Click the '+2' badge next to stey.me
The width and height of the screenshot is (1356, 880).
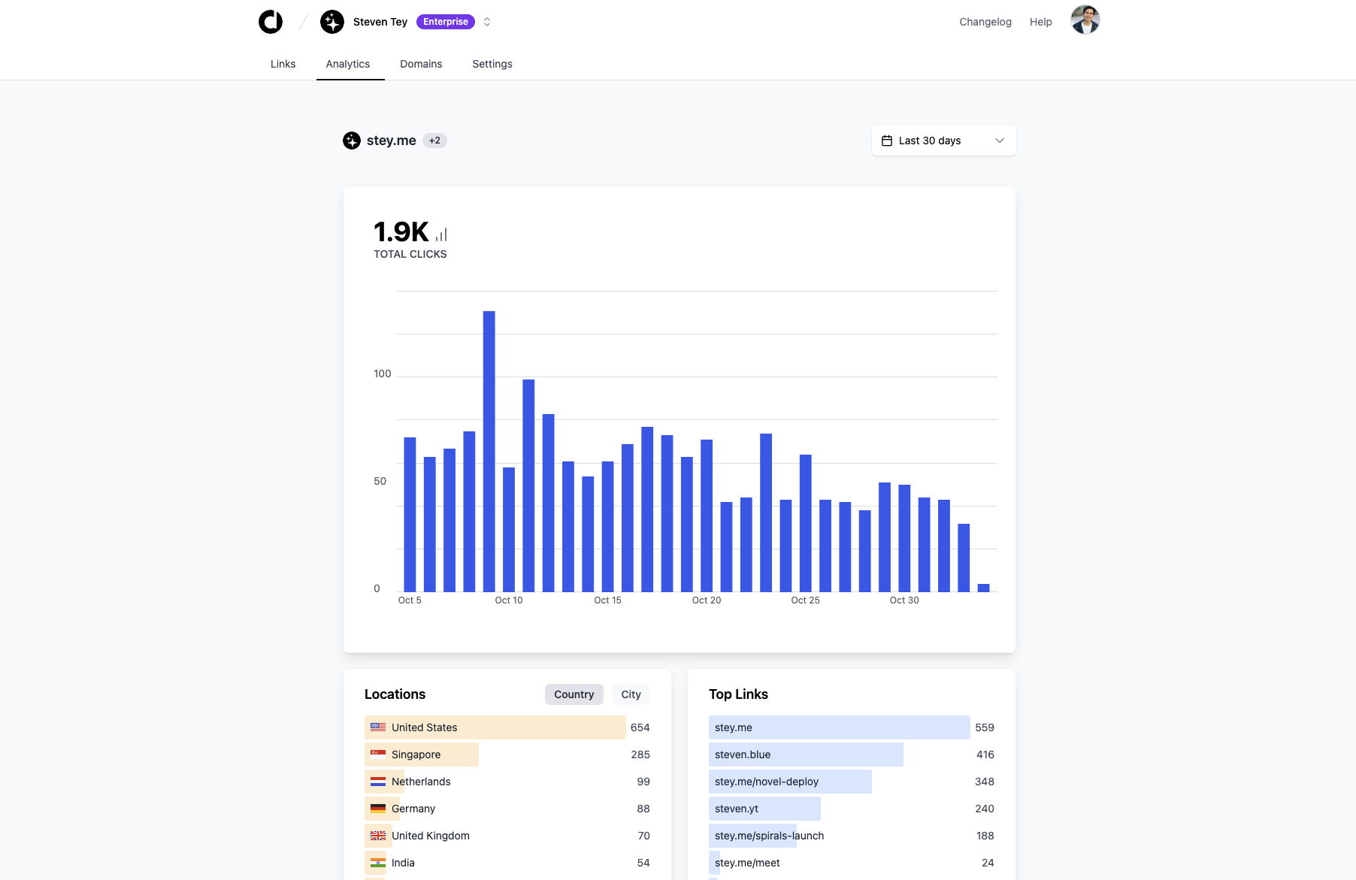tap(435, 140)
